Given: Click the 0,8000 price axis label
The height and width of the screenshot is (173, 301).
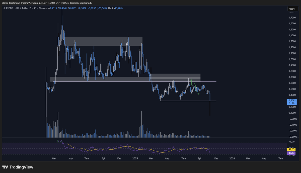Looking at the screenshot, I should pos(292,71).
